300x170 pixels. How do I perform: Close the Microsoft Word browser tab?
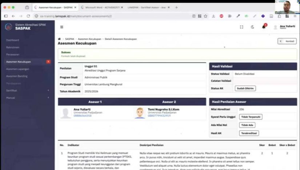[x=122, y=8]
